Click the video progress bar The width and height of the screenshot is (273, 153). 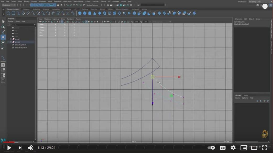coord(136,142)
